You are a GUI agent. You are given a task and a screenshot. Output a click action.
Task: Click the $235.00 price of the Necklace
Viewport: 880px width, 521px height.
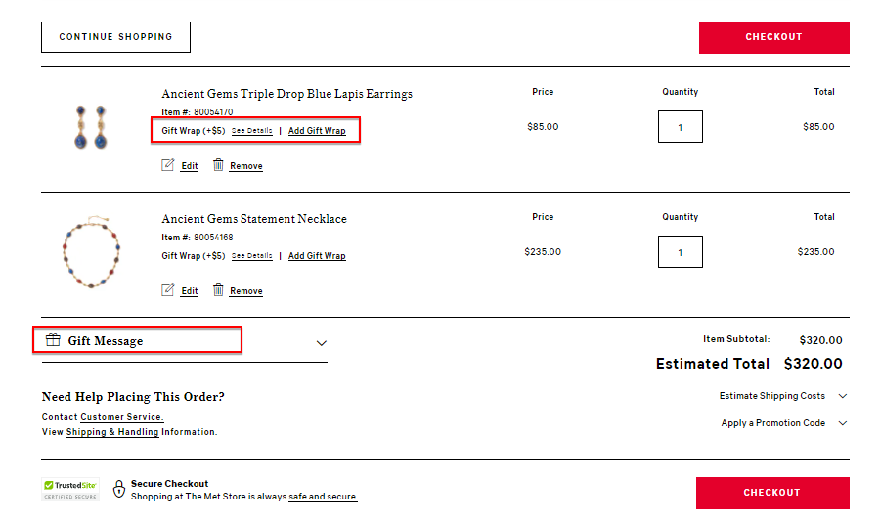(x=543, y=252)
